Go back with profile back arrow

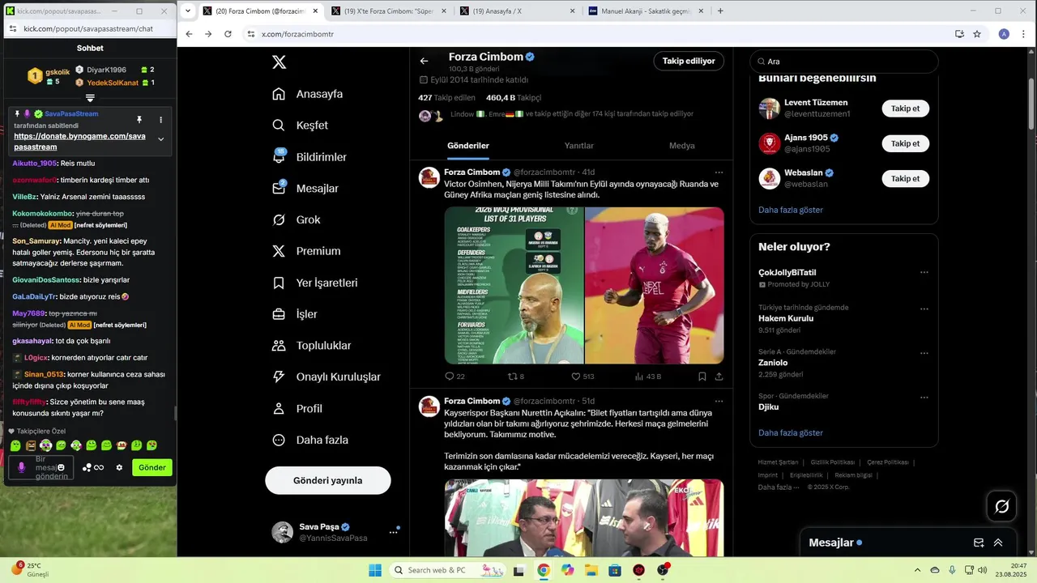424,61
